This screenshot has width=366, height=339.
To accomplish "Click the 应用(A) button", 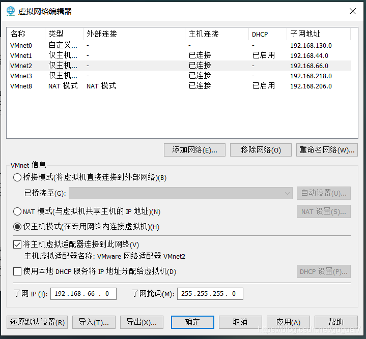I will (x=288, y=322).
